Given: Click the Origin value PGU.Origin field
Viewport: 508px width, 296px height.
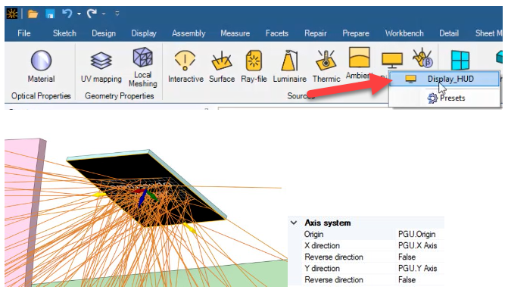Looking at the screenshot, I should (x=417, y=234).
